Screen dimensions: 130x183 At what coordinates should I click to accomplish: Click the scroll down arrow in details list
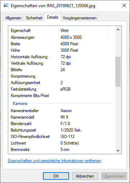pos(118,150)
